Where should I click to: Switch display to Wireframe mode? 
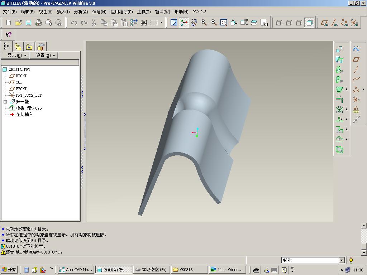(279, 23)
